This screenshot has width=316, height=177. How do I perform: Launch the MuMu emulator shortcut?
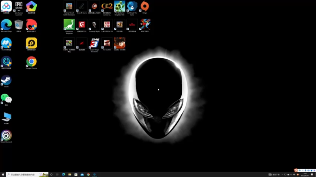(x=6, y=44)
